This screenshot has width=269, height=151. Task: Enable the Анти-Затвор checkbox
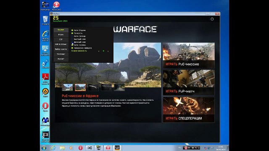pyautogui.click(x=72, y=36)
